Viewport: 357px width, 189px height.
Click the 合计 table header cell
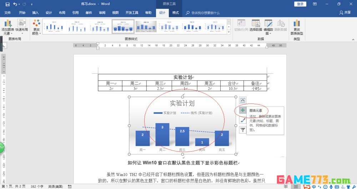[x=232, y=83]
